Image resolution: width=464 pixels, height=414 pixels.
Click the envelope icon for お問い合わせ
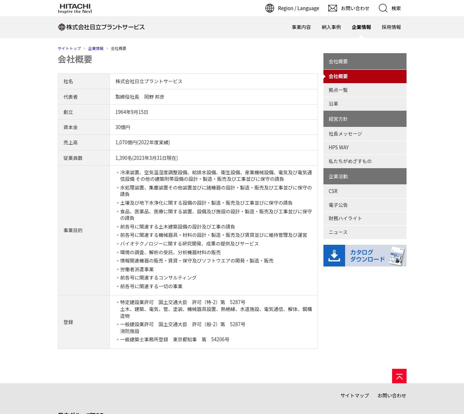click(x=332, y=8)
